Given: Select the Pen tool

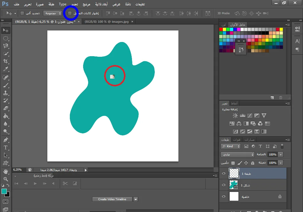Looking at the screenshot, I should click(6, 140).
